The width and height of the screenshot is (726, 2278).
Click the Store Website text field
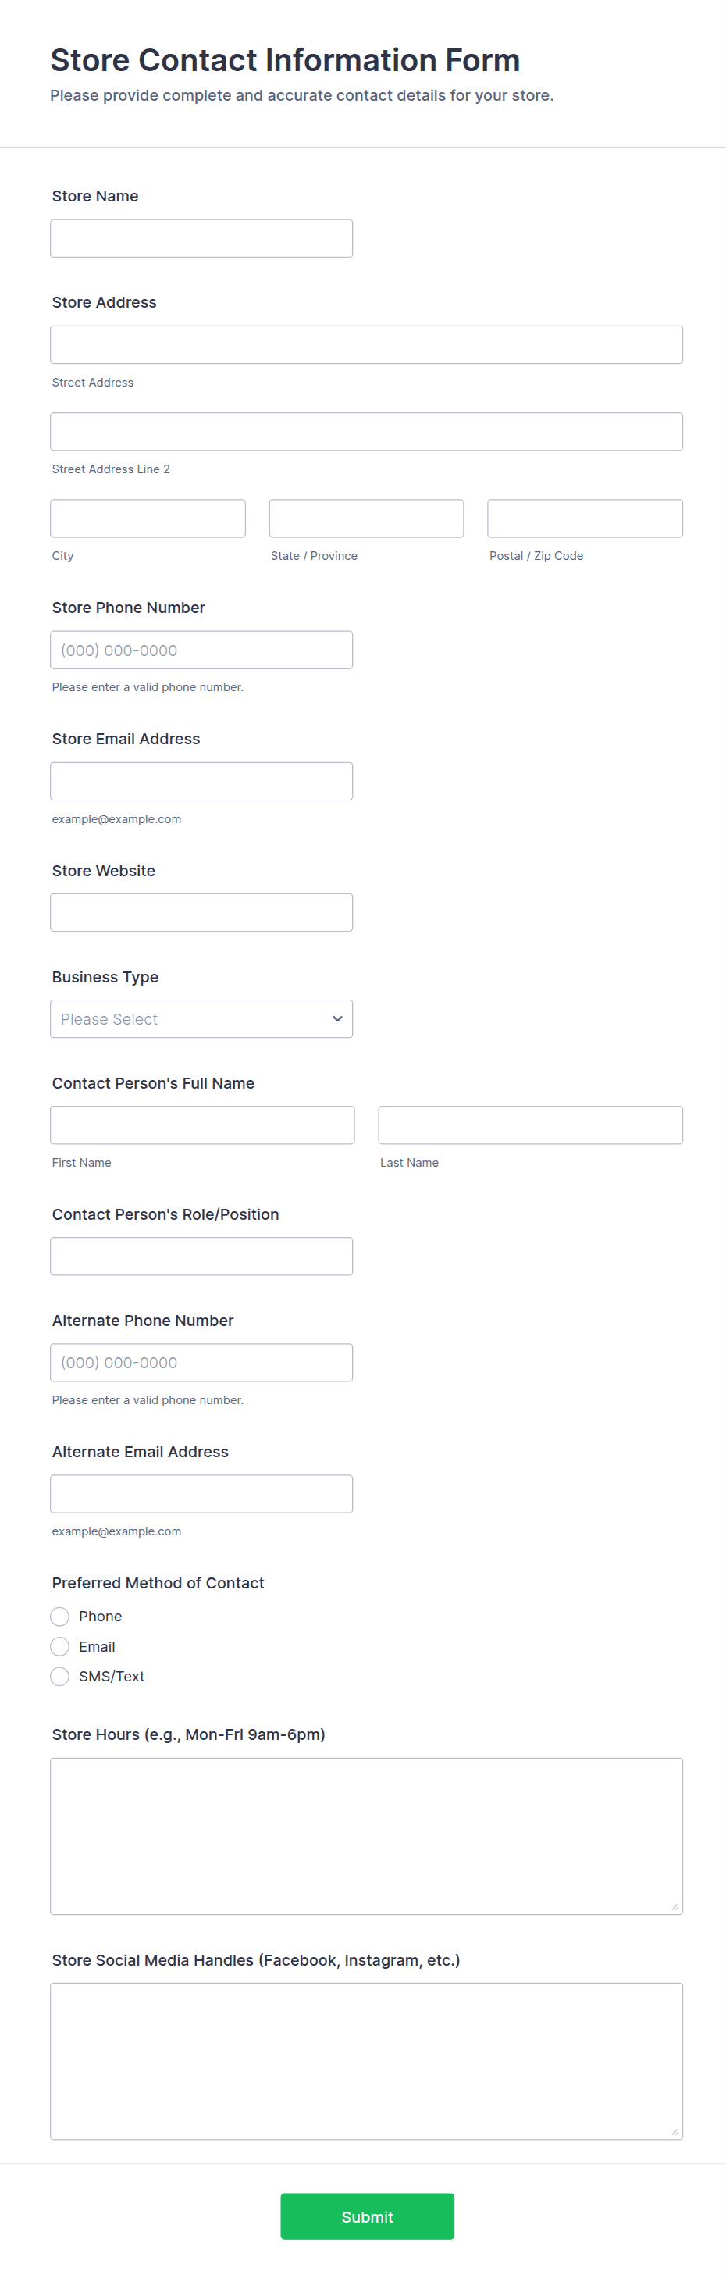coord(201,913)
